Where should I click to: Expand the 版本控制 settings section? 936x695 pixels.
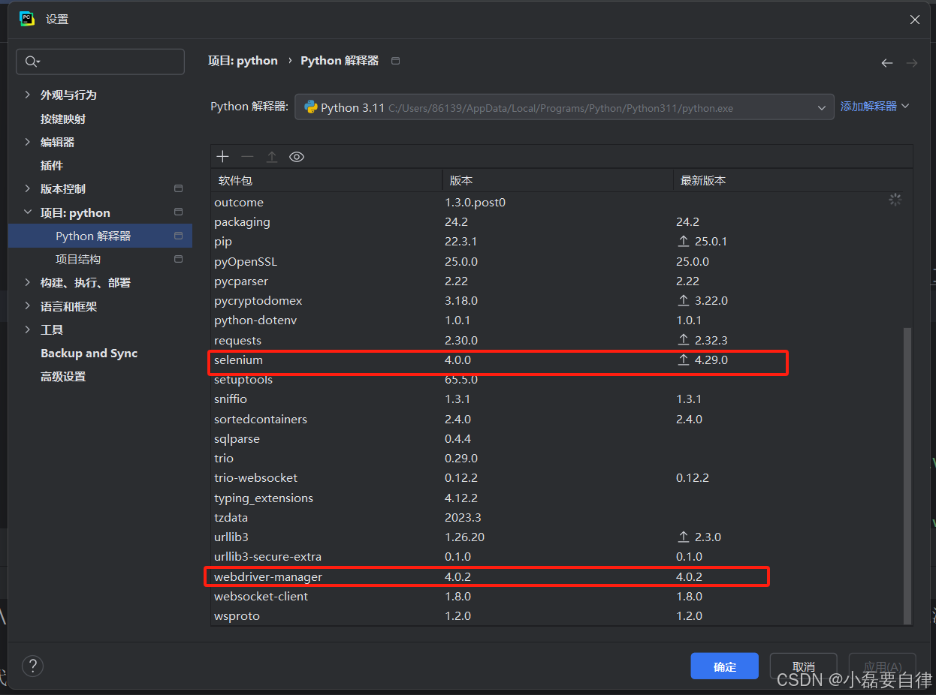[x=28, y=188]
